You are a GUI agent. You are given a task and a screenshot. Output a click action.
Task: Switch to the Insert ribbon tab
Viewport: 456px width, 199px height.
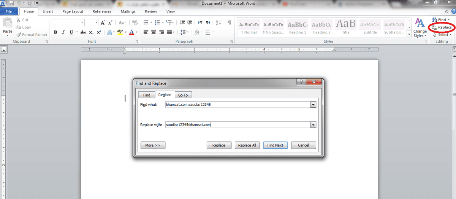coord(48,11)
